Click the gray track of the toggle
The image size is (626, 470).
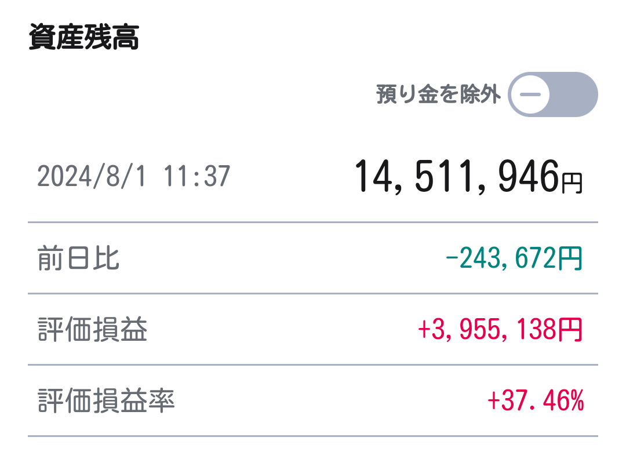pos(574,94)
